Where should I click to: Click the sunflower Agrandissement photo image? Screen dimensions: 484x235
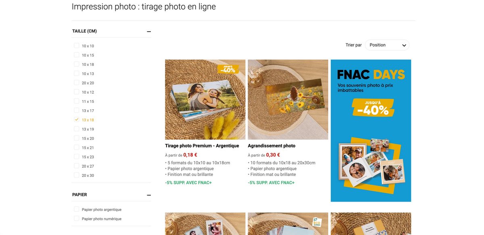[288, 99]
